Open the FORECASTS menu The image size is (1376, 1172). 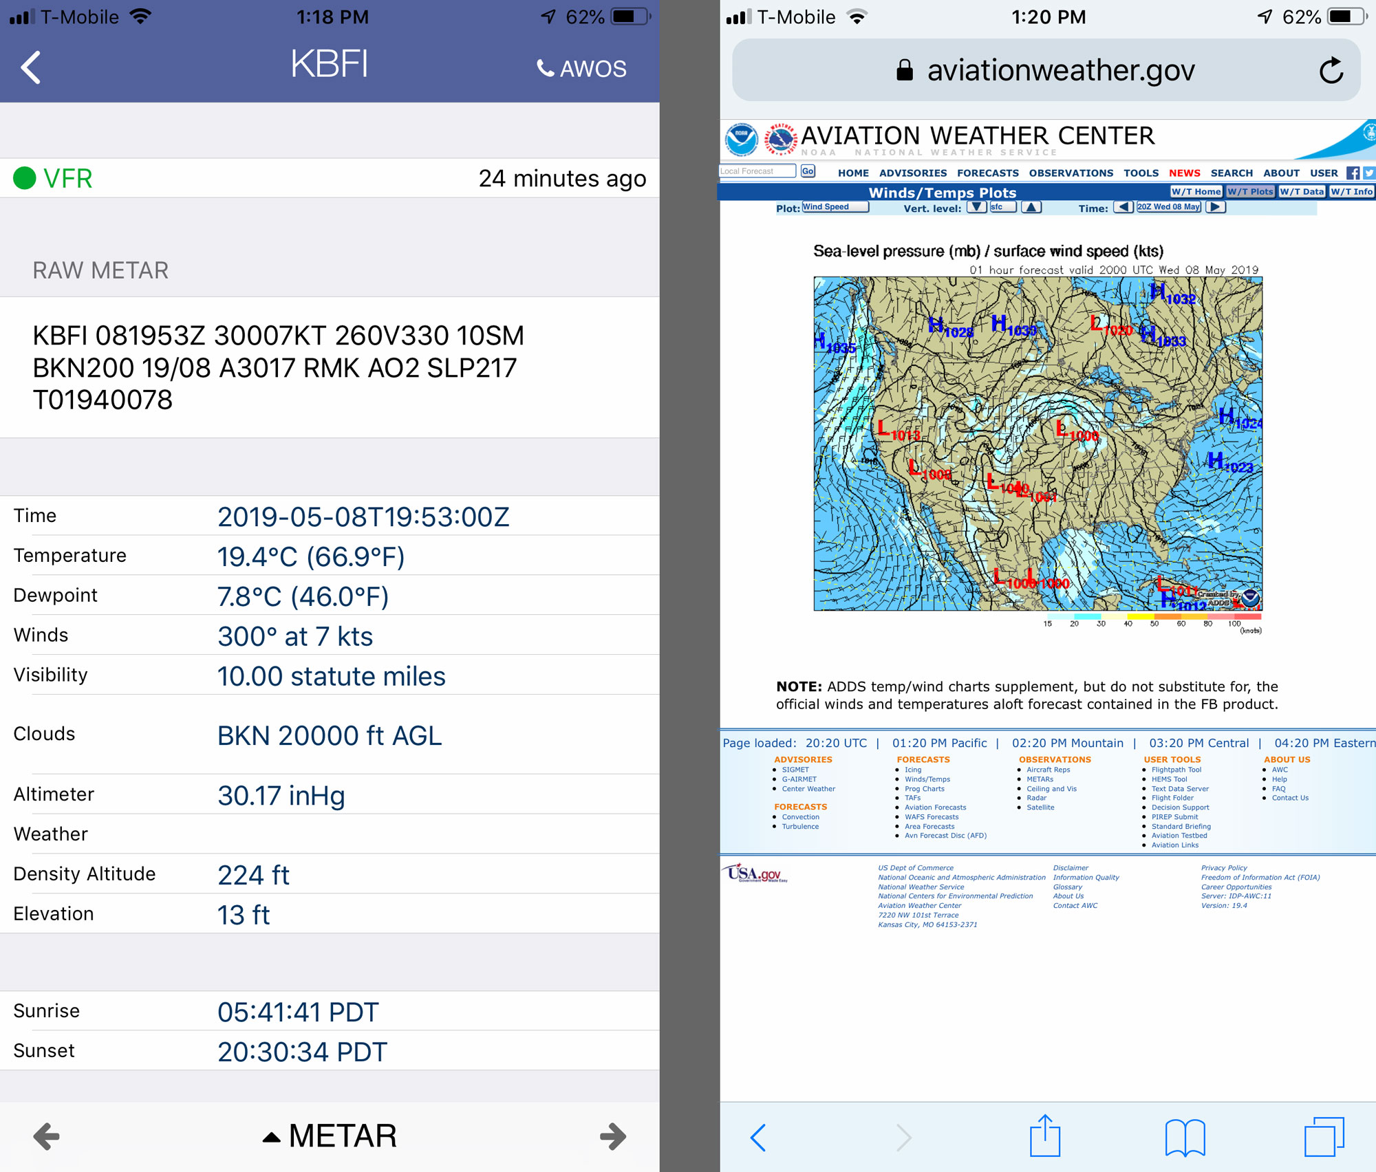tap(988, 173)
